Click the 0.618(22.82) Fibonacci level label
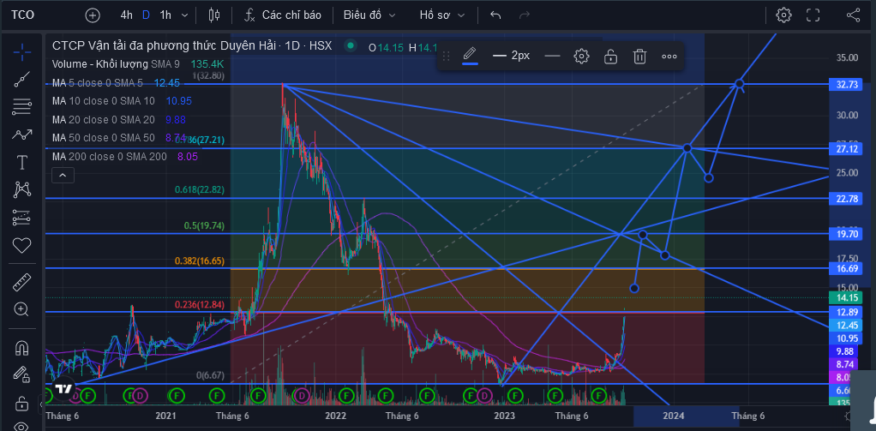 [x=200, y=190]
